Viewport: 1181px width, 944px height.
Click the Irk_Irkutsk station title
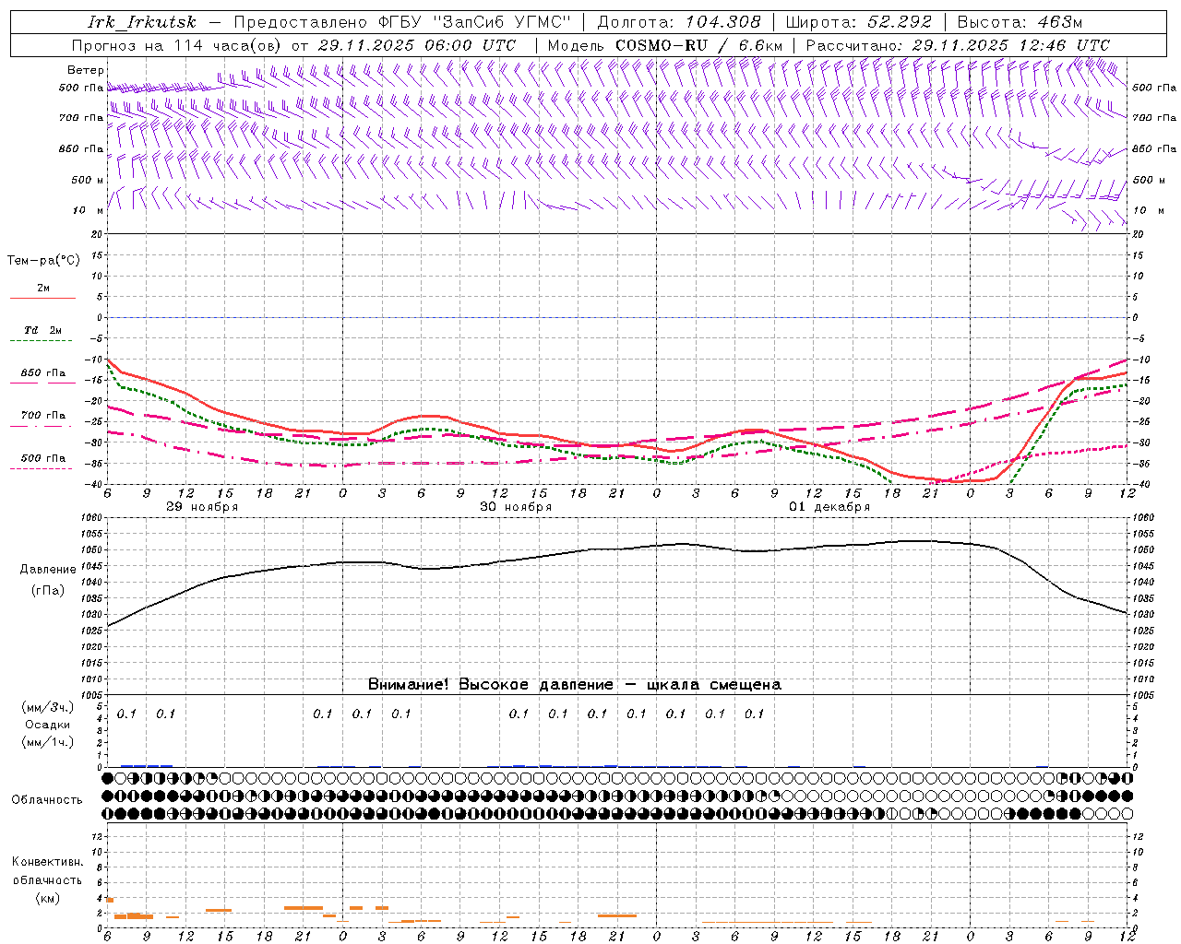click(142, 22)
